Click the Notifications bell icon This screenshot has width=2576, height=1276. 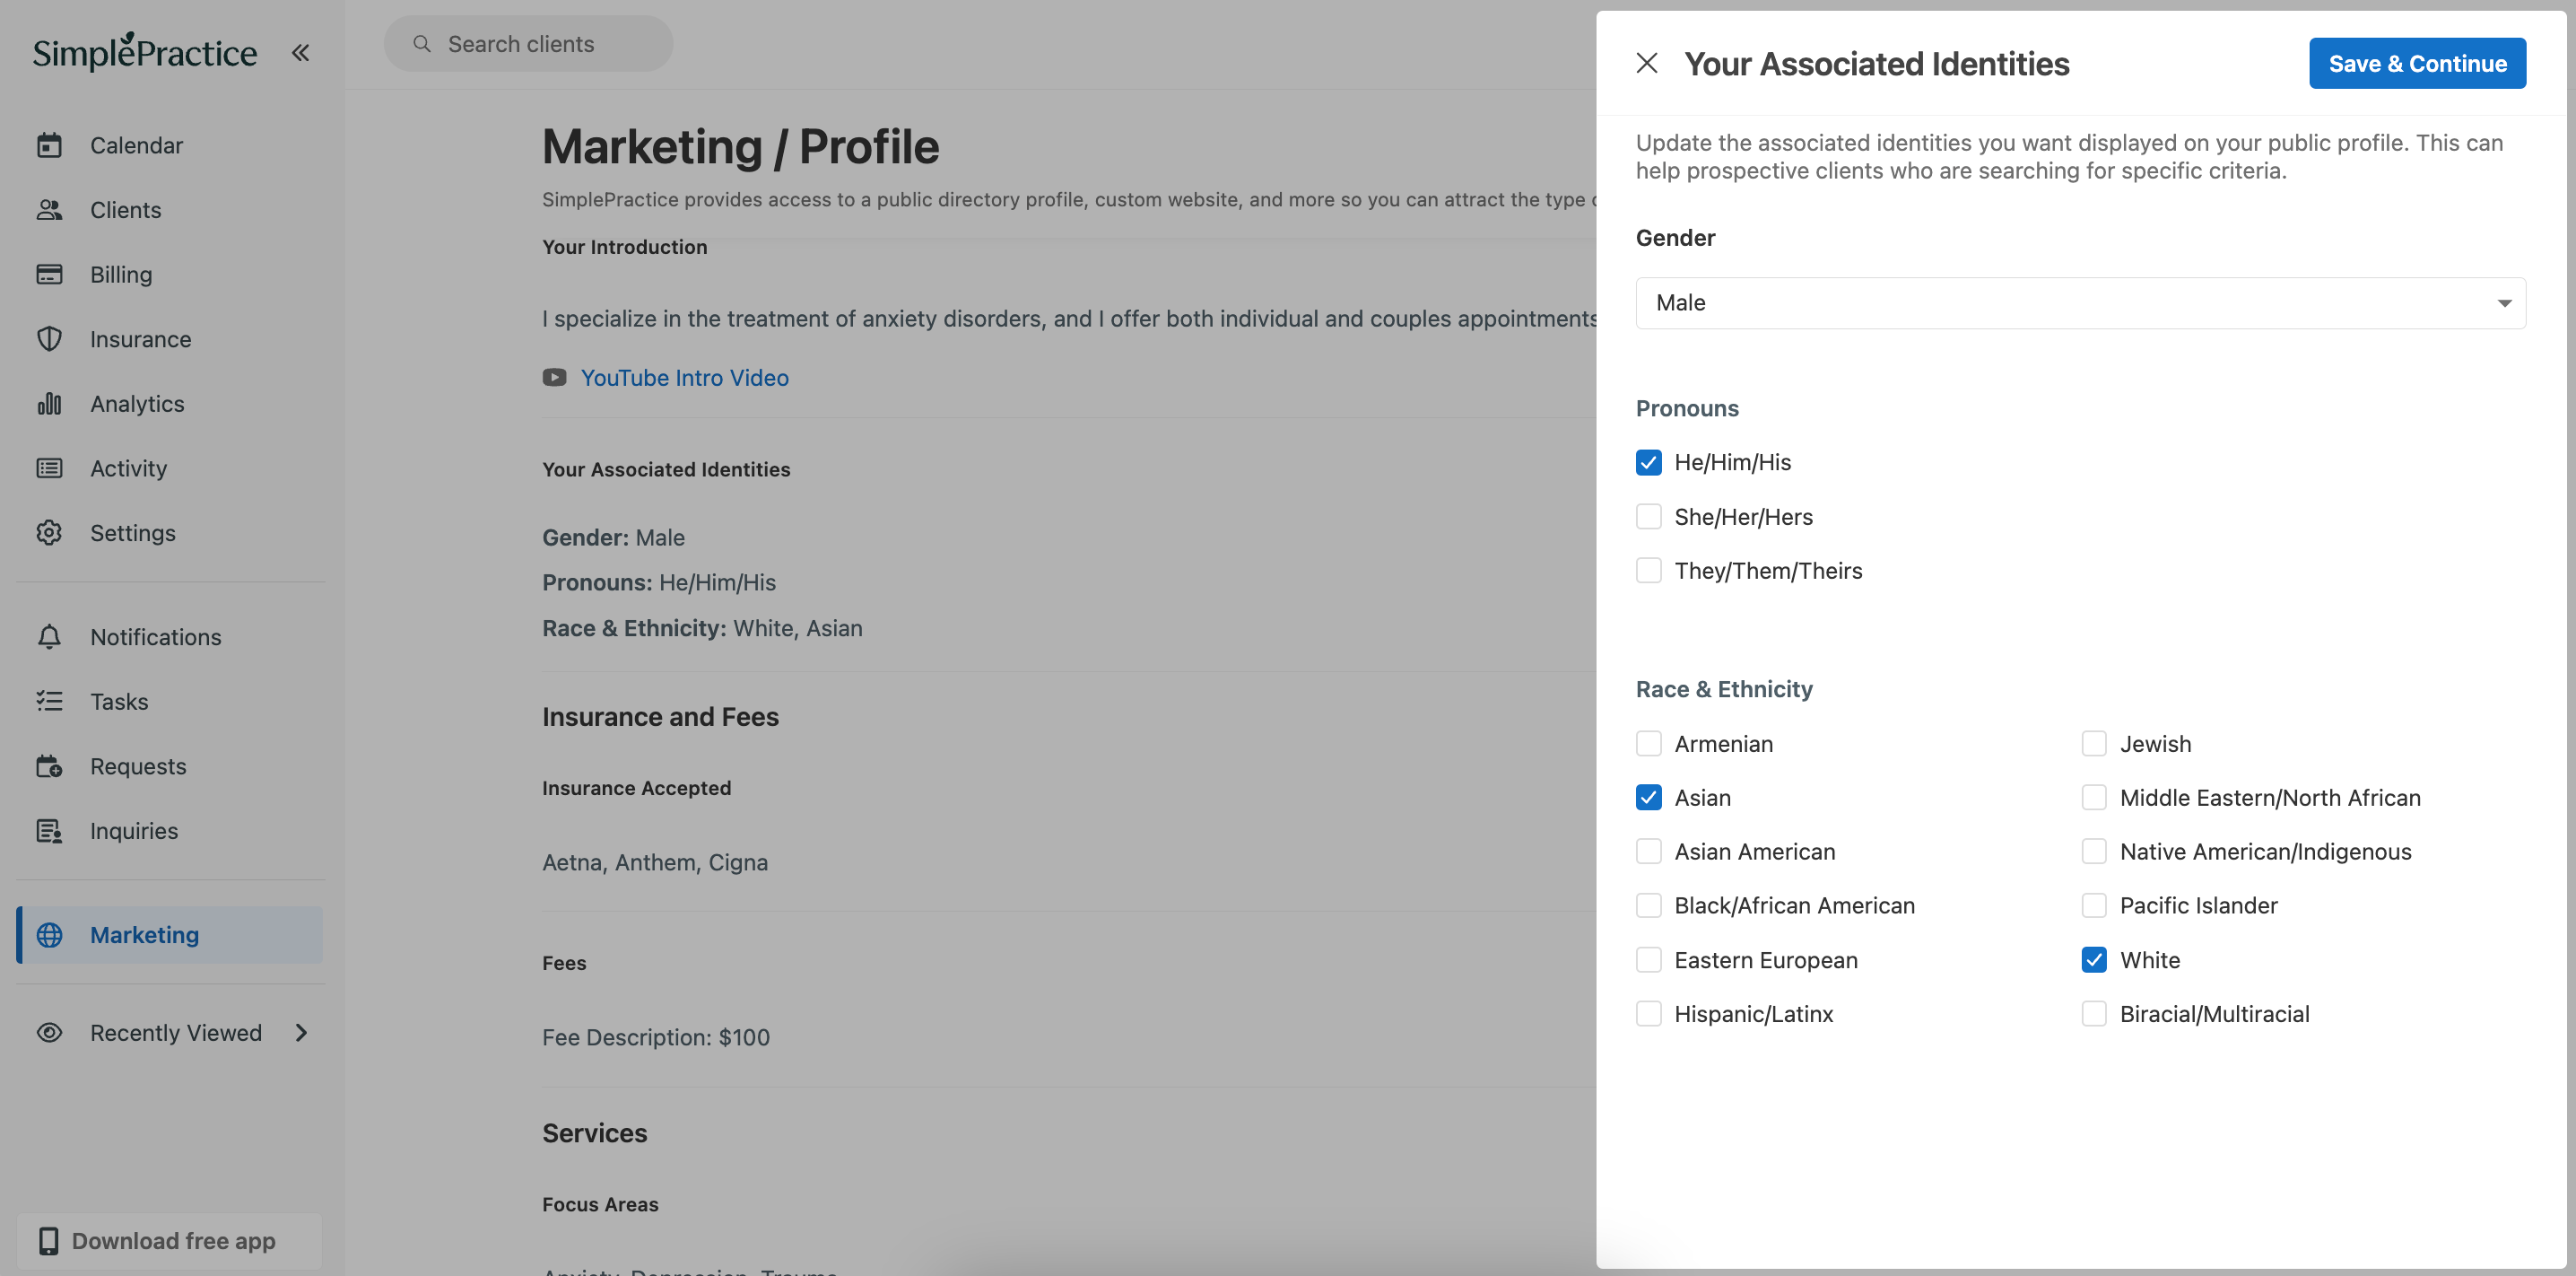[49, 637]
